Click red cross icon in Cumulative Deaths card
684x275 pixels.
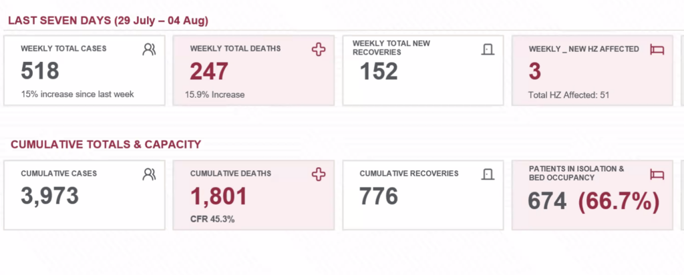pos(319,174)
